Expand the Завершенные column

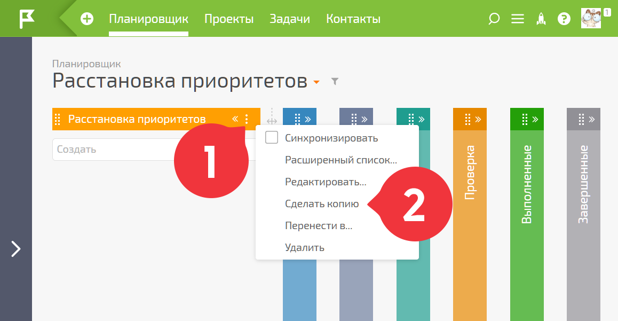tap(592, 119)
